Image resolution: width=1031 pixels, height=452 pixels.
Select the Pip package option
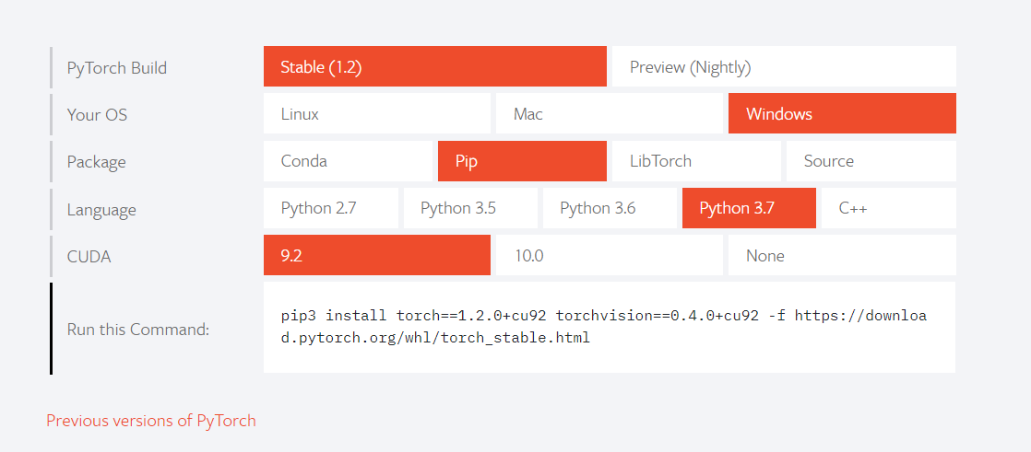[x=522, y=161]
